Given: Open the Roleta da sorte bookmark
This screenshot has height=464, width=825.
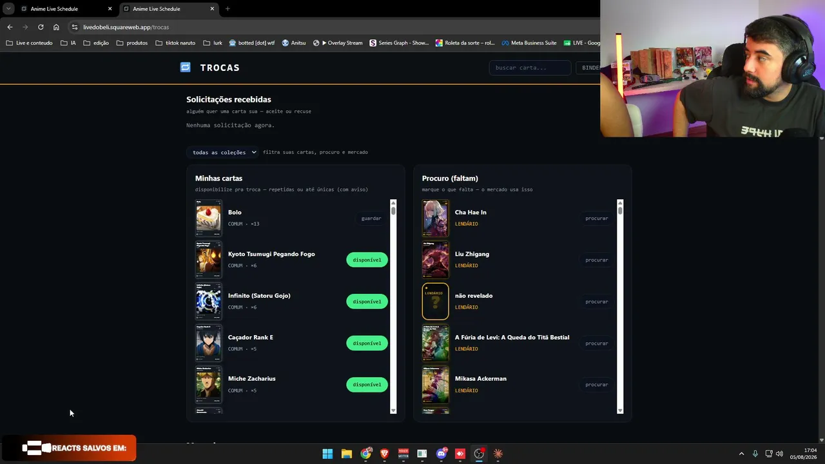Looking at the screenshot, I should pos(465,43).
